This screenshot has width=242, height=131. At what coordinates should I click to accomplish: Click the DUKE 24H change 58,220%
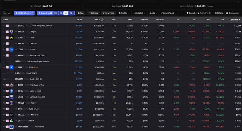220,85
